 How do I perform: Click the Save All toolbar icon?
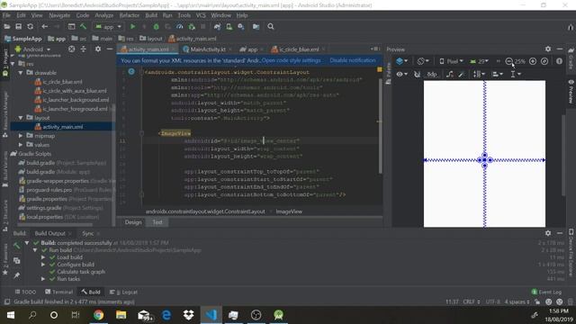[x=18, y=26]
